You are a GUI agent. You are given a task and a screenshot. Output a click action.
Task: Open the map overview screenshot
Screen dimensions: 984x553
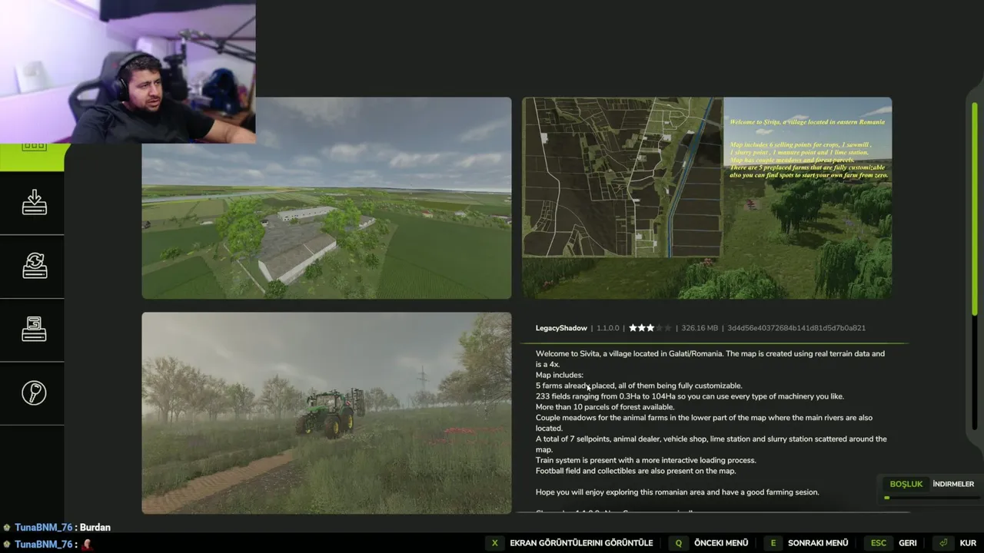[x=707, y=197]
